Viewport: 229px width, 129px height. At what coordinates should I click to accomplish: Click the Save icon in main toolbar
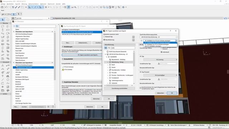[2, 7]
